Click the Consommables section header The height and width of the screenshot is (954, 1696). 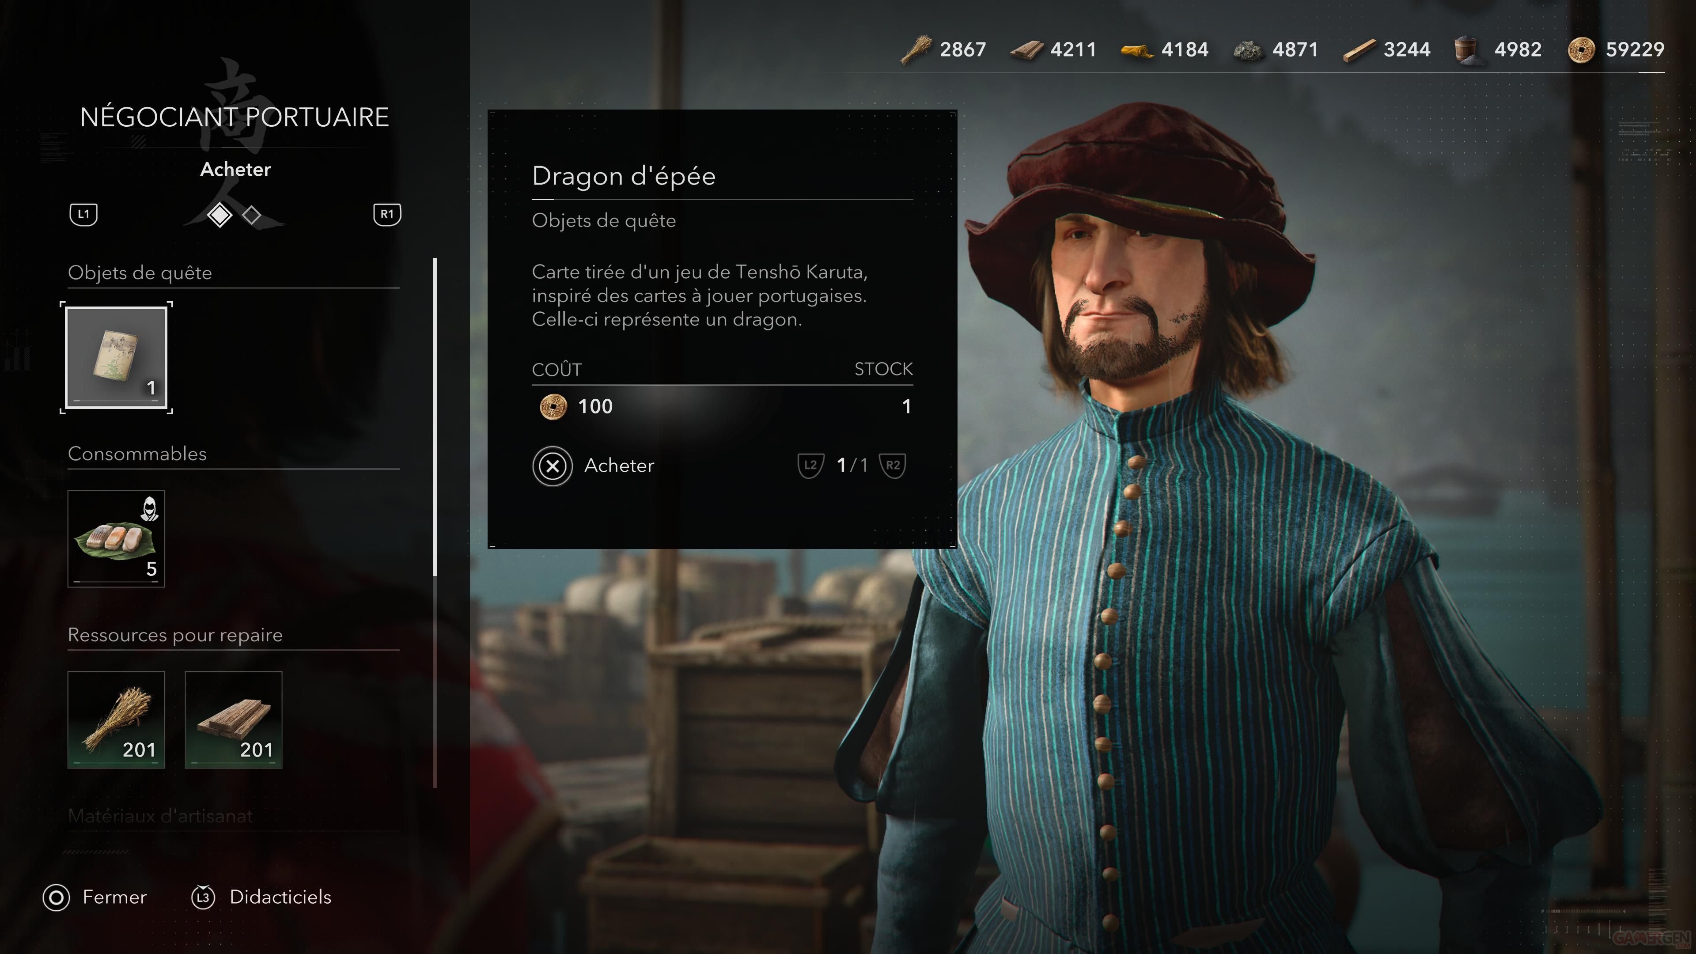tap(137, 454)
